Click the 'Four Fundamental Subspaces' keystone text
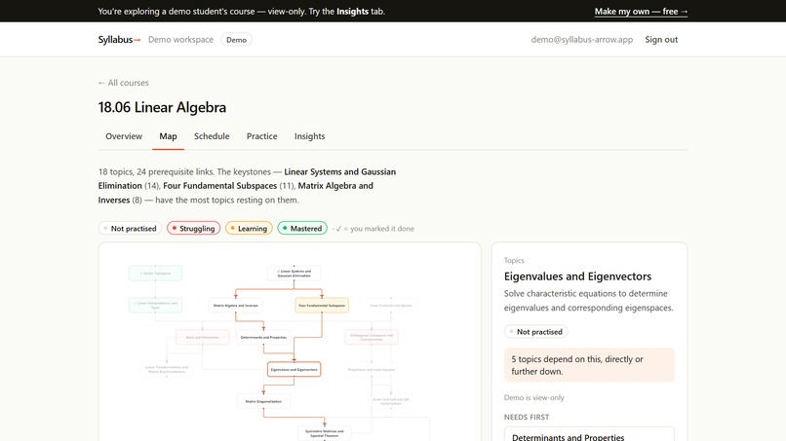 click(220, 186)
